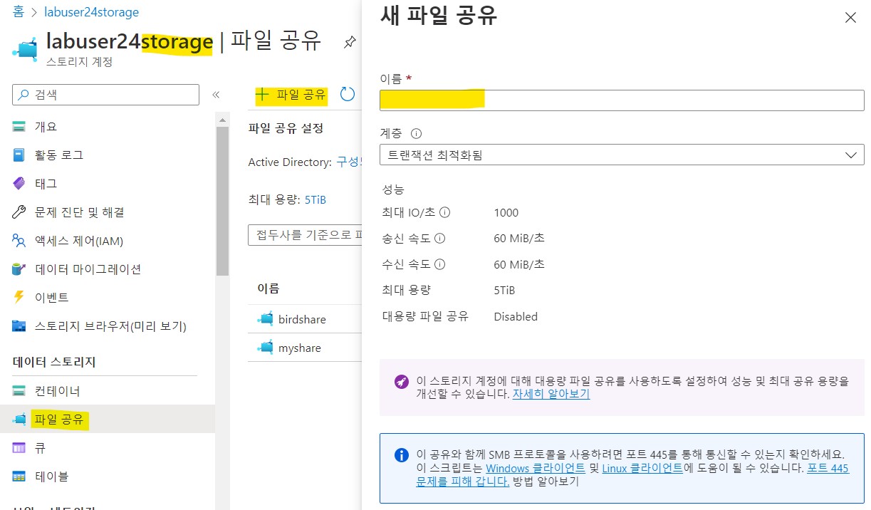Select 개요 in the sidebar menu

coord(108,127)
